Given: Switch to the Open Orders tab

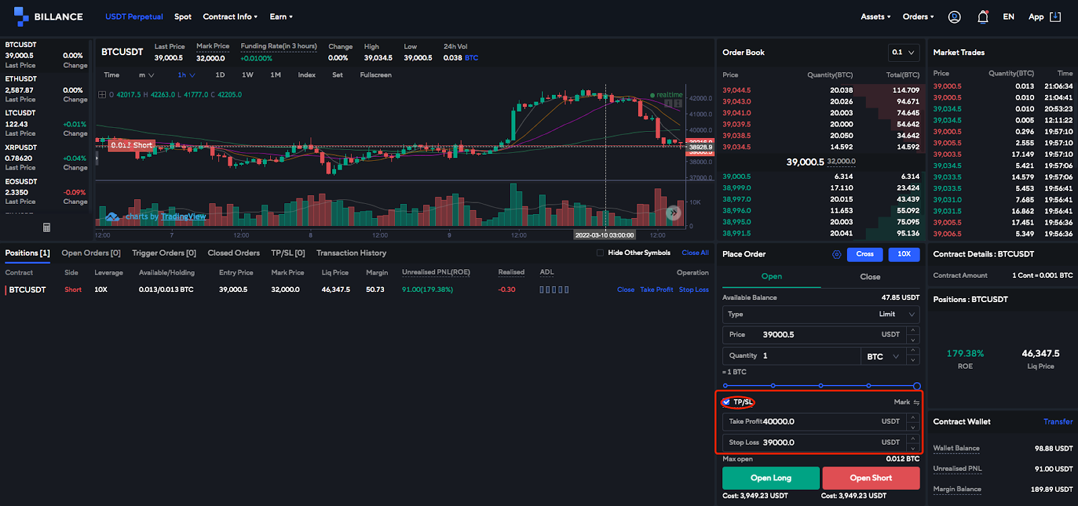Looking at the screenshot, I should (x=91, y=253).
